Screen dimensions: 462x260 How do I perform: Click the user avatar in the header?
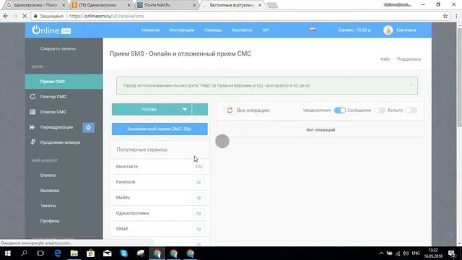(x=388, y=30)
